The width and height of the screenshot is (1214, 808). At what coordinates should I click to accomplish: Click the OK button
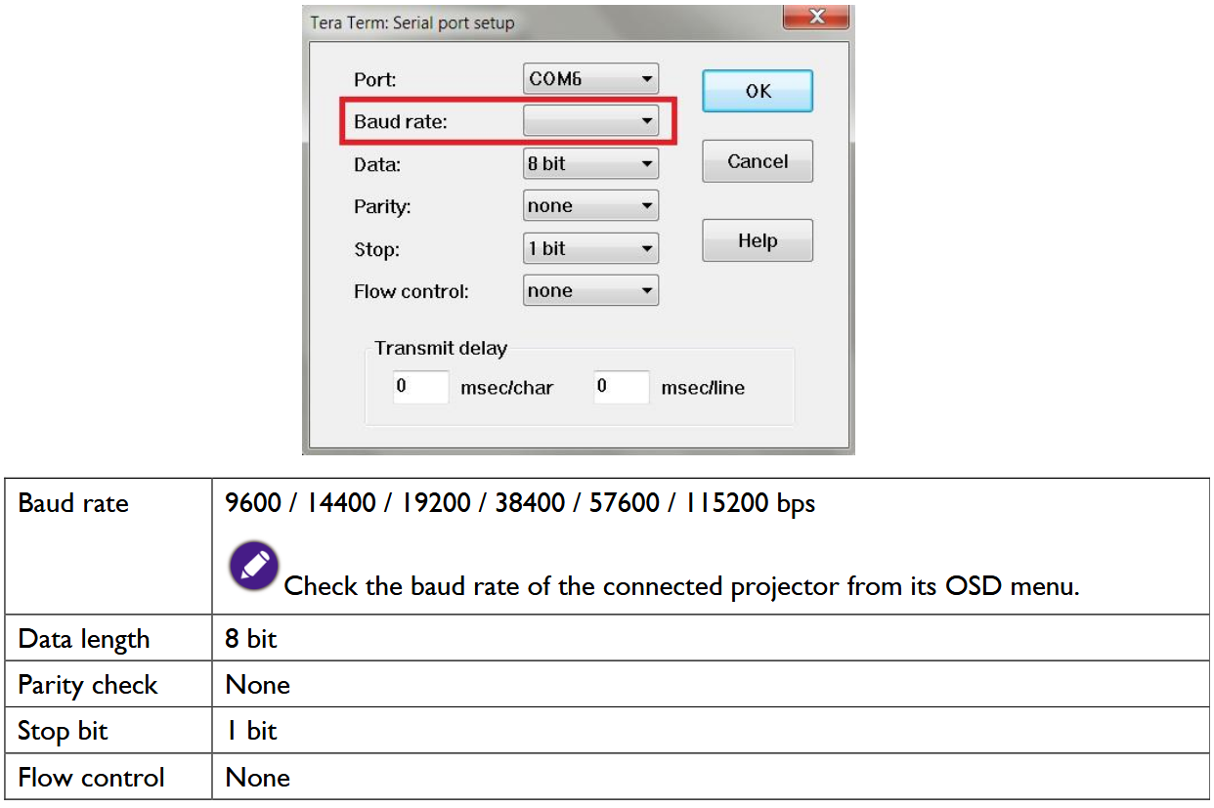click(x=758, y=91)
